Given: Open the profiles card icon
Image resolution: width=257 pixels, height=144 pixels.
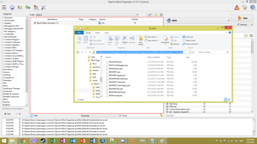Looking at the screenshot, I should click(x=20, y=8).
